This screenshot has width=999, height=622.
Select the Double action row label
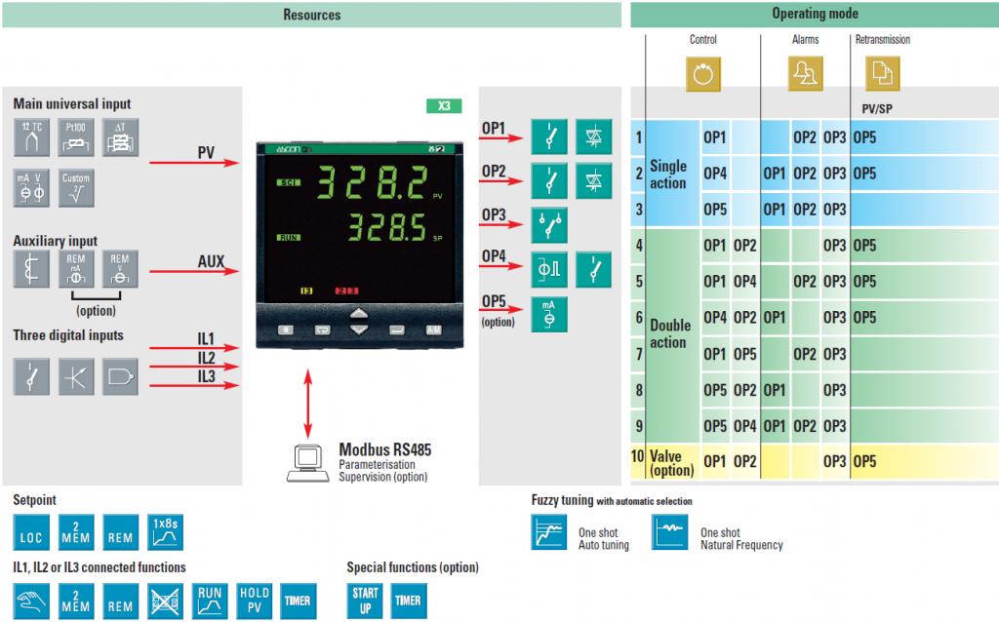(670, 333)
